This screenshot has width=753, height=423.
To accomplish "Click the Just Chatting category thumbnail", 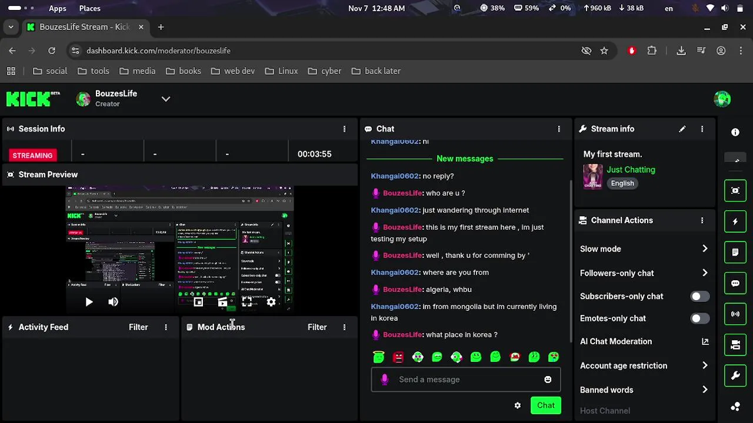I will pyautogui.click(x=592, y=176).
